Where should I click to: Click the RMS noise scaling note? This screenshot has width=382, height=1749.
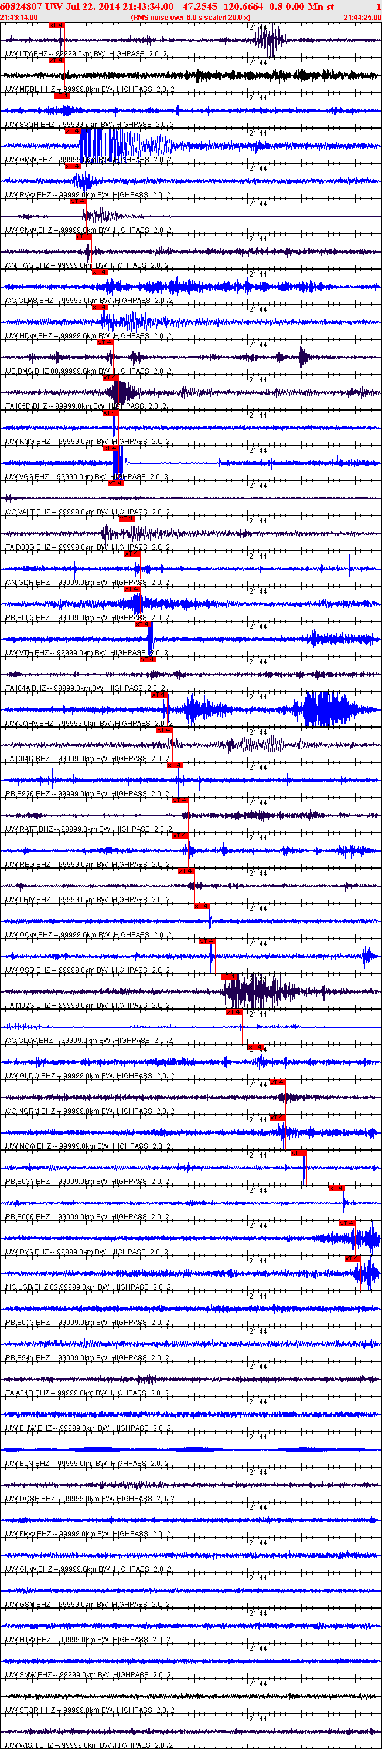pos(190,18)
